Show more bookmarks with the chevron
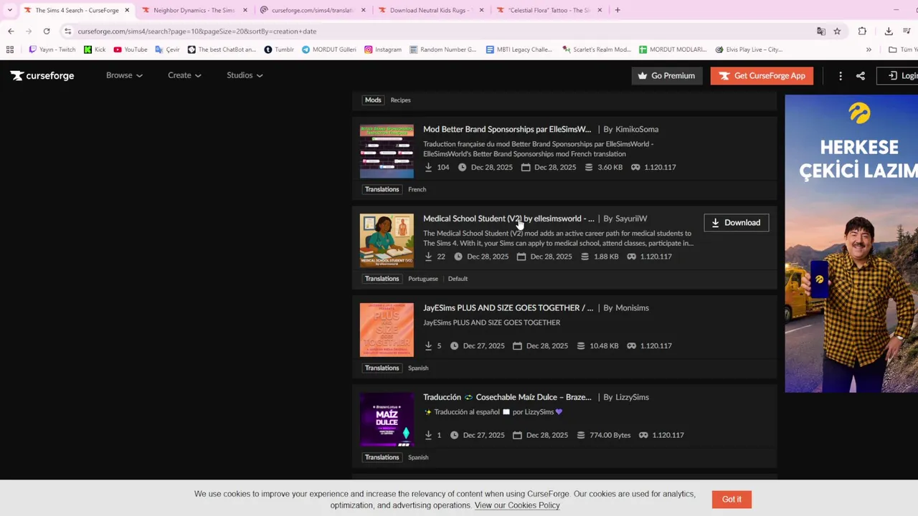918x516 pixels. pos(869,49)
